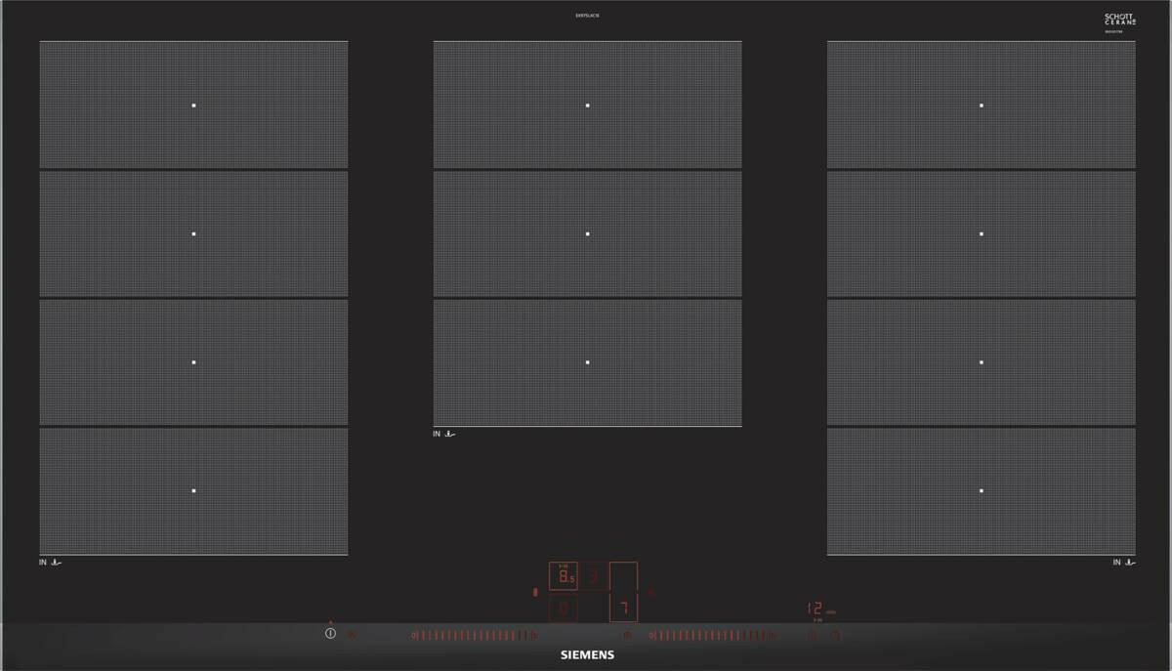Touch the middle zone of center column
This screenshot has width=1172, height=671.
point(587,233)
